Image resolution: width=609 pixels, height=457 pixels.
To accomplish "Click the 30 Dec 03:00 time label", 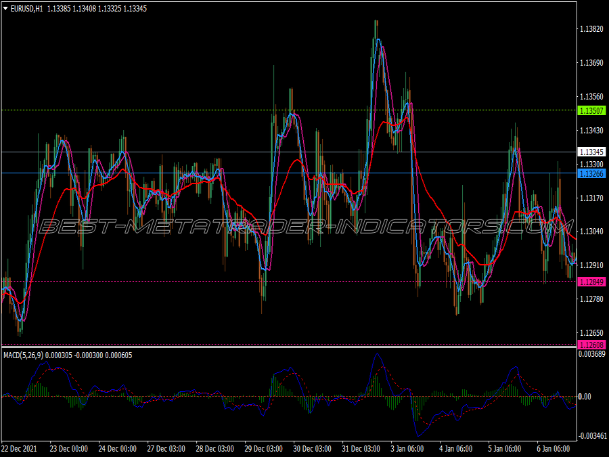I will click(x=312, y=448).
